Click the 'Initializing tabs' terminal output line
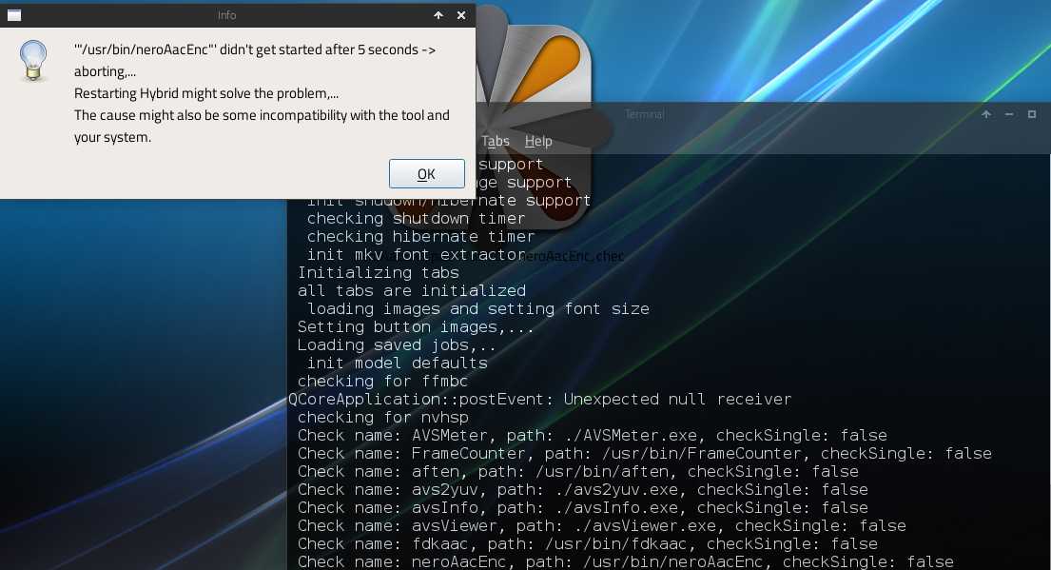 [379, 272]
